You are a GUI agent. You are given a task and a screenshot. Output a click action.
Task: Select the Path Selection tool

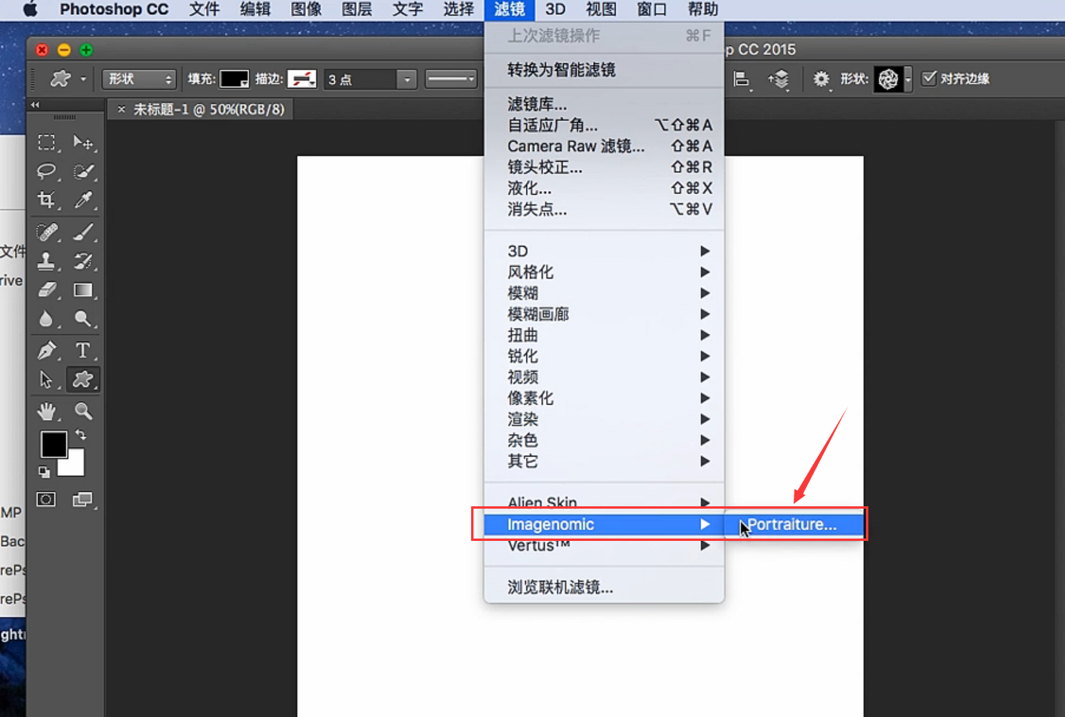pos(46,380)
